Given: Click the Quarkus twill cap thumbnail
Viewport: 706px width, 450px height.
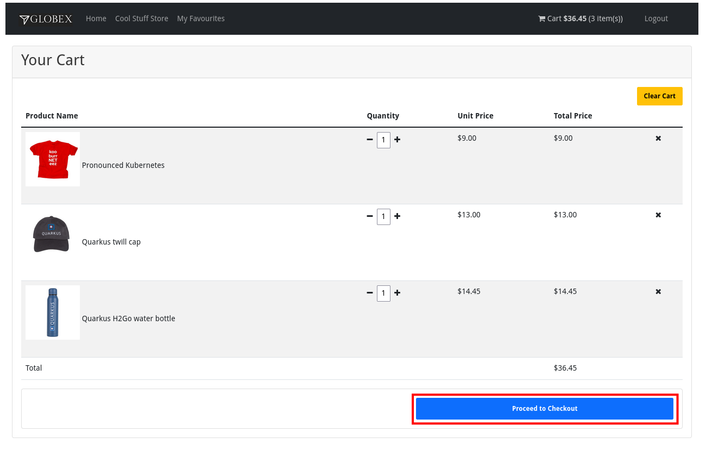Looking at the screenshot, I should click(x=53, y=236).
